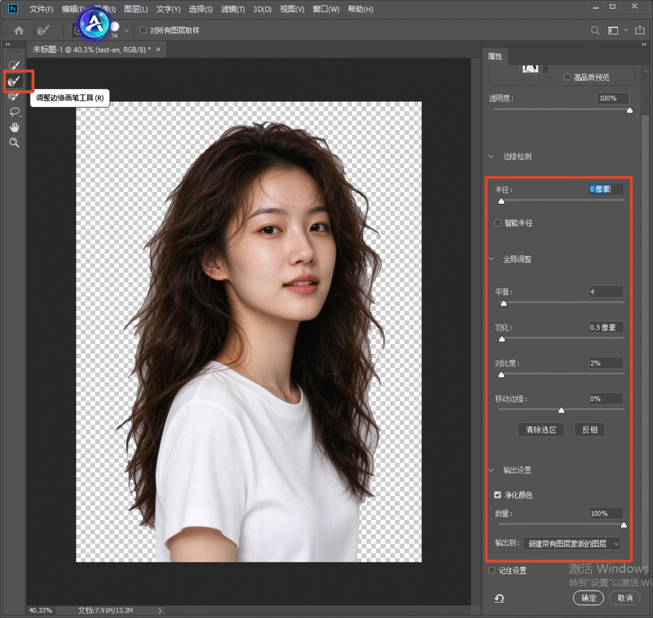653x618 pixels.
Task: Click the 清除选区 button
Action: pos(541,429)
